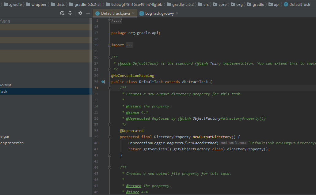Hide the Project tool window with minus icon

88,13
